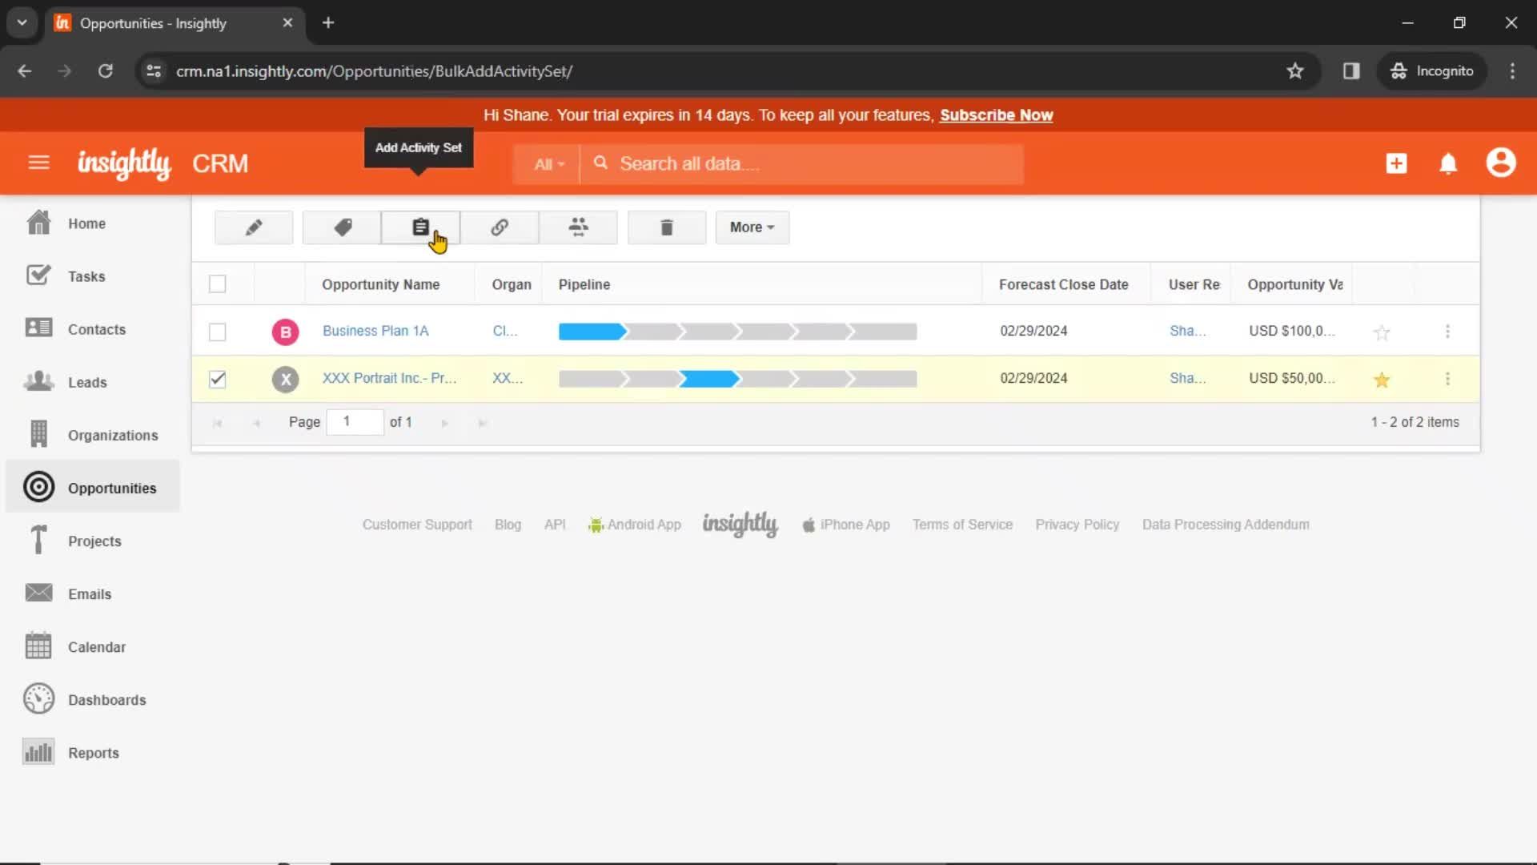Image resolution: width=1537 pixels, height=865 pixels.
Task: Click the people icon in the toolbar
Action: click(x=578, y=227)
